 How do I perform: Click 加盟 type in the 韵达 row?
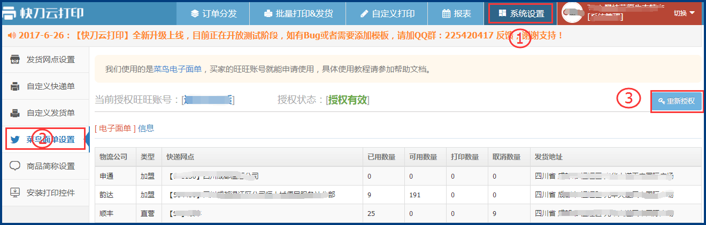[x=148, y=194]
